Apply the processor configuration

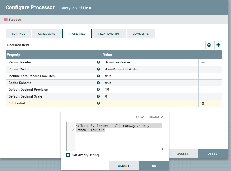[213, 154]
